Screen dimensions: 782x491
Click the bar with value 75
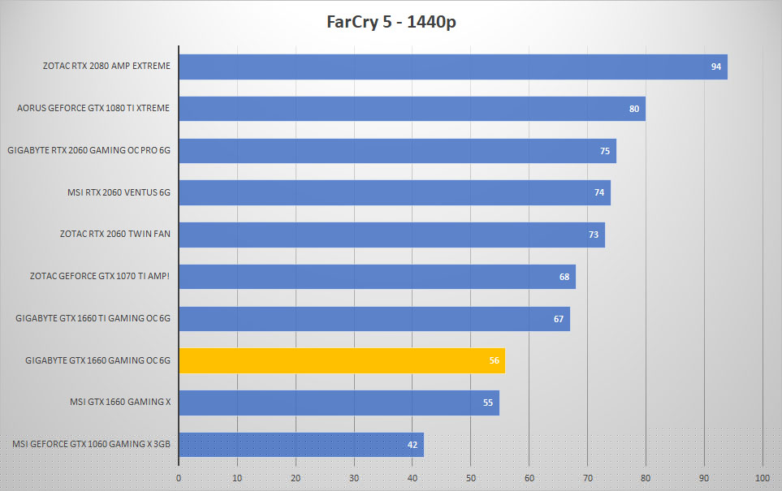click(397, 151)
